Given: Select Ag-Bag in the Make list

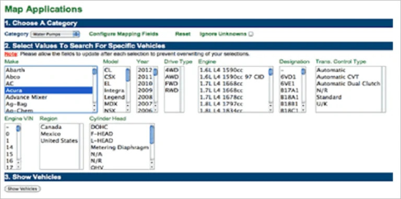Looking at the screenshot, I should coord(49,104).
